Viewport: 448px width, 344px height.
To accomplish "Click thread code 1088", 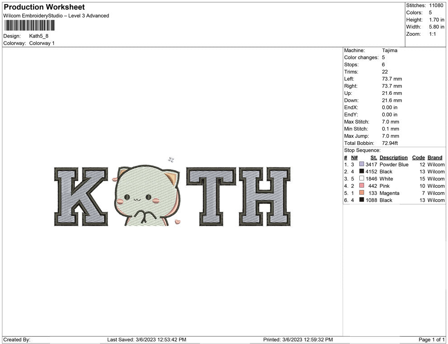I will [x=371, y=200].
